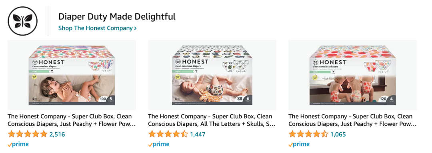This screenshot has height=153, width=432.
Task: Open third product's Just Peachy title link
Action: pyautogui.click(x=352, y=120)
